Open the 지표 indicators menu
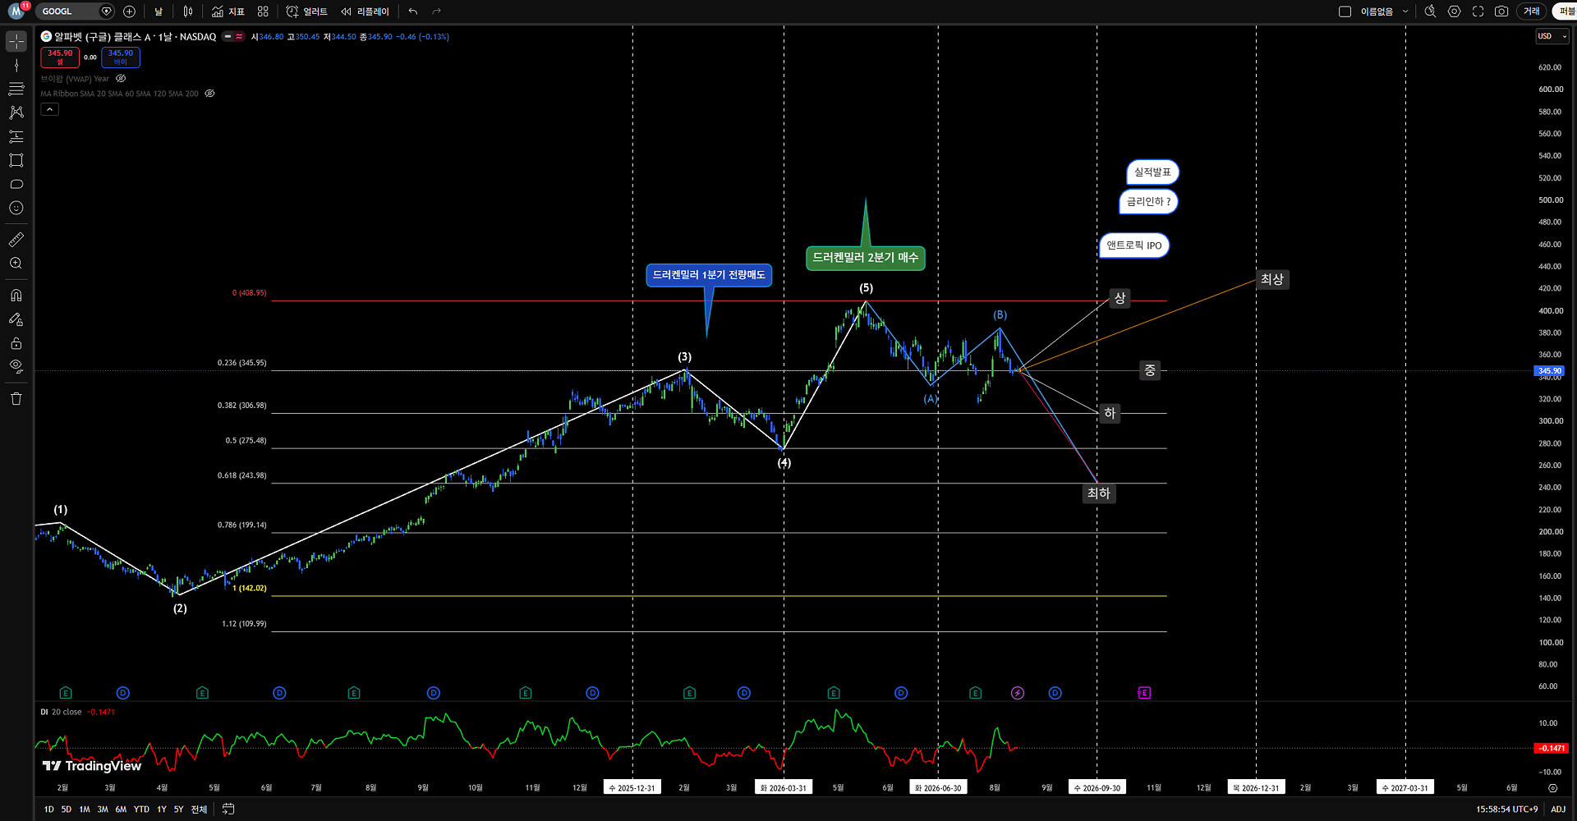Image resolution: width=1577 pixels, height=821 pixels. click(228, 11)
